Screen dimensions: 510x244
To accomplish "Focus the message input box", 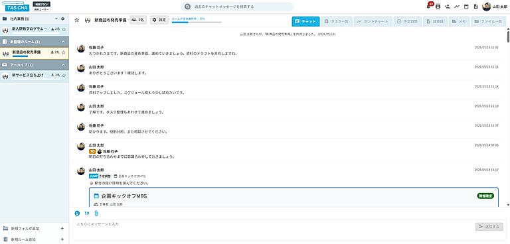I will point(274,230).
